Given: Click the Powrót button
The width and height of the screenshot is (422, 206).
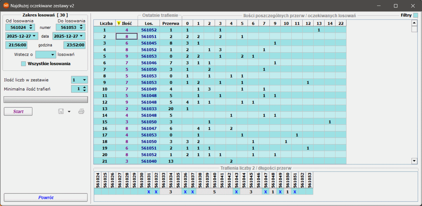Looking at the screenshot, I should (46, 198).
